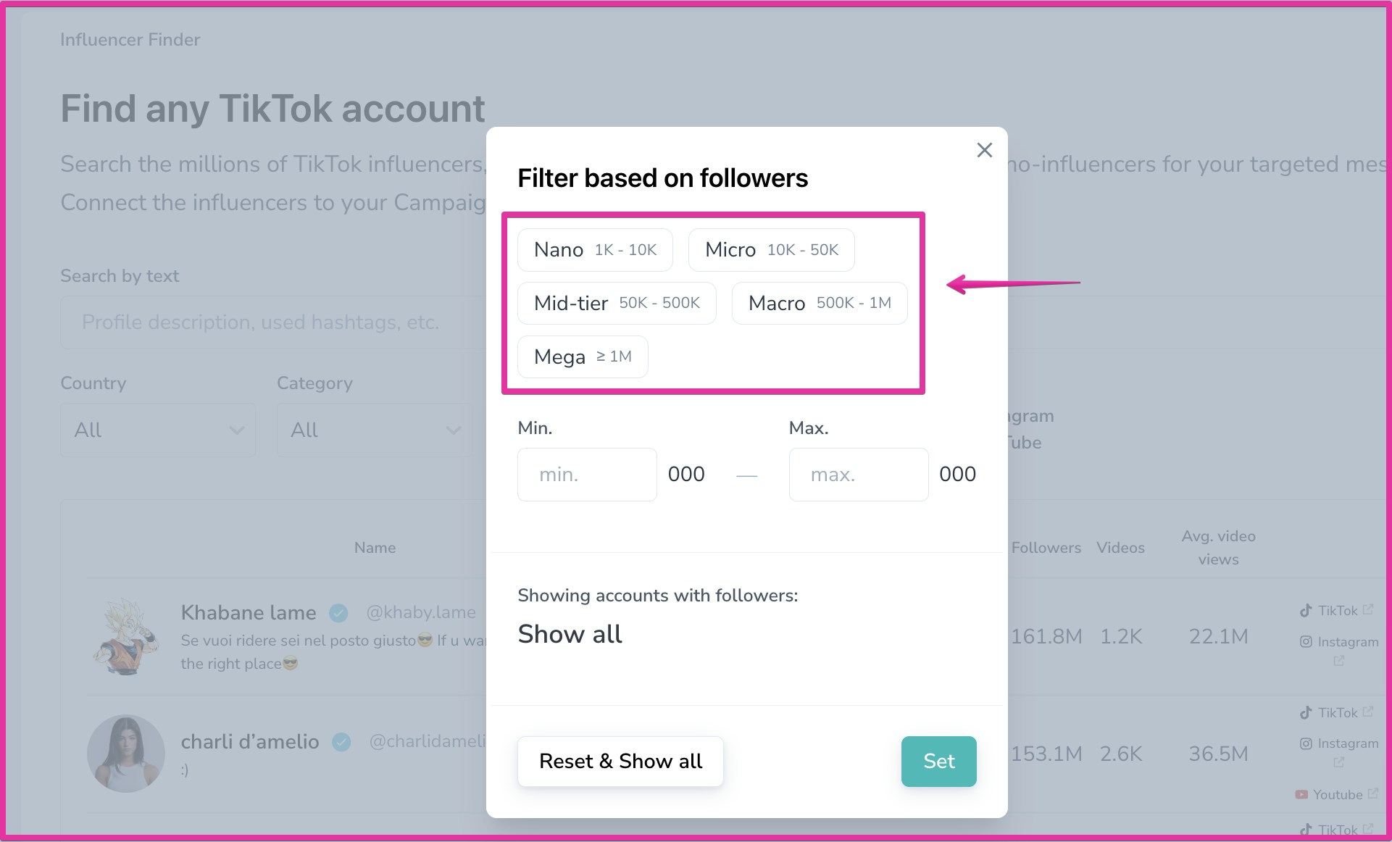The width and height of the screenshot is (1392, 842).
Task: Click the Set button
Action: (938, 761)
